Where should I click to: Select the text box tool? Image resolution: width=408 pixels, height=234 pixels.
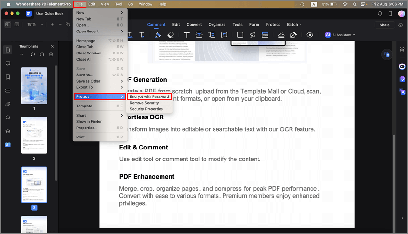[199, 35]
